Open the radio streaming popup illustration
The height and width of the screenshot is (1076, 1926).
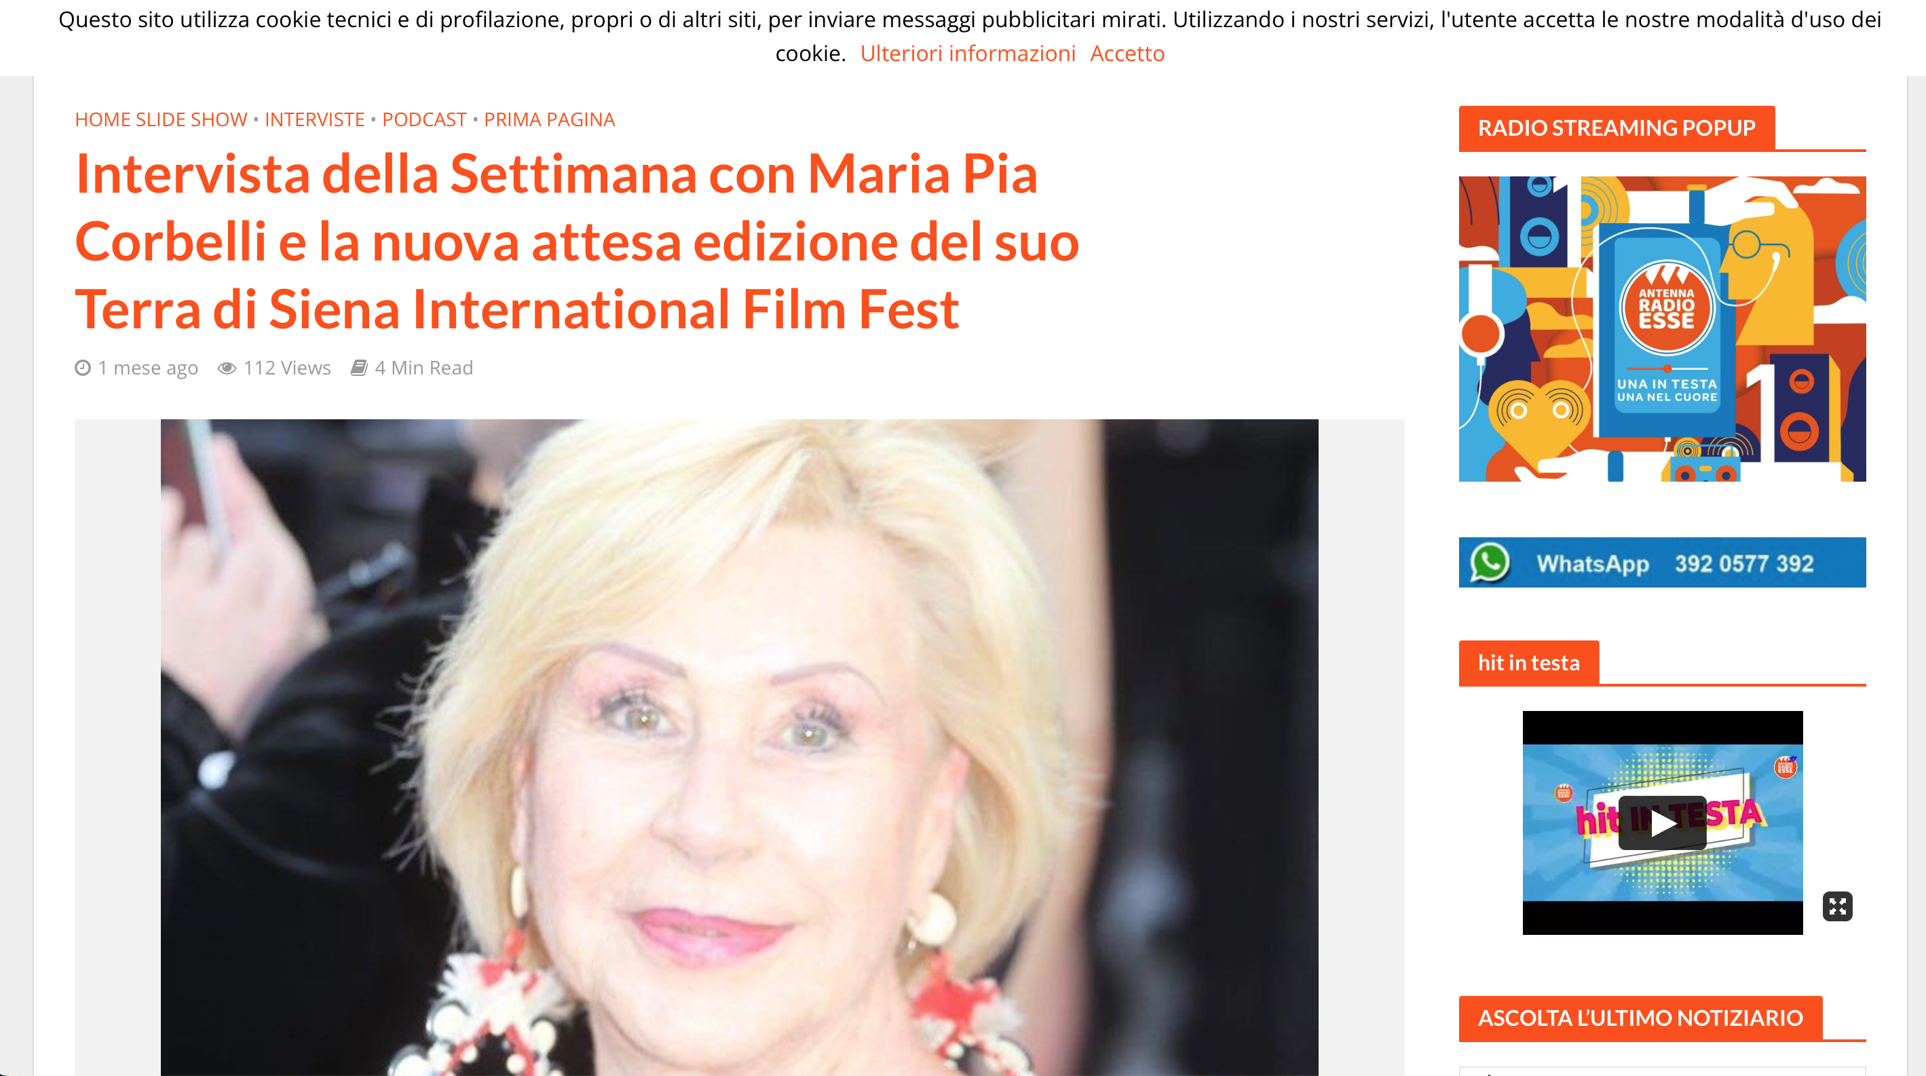coord(1662,329)
